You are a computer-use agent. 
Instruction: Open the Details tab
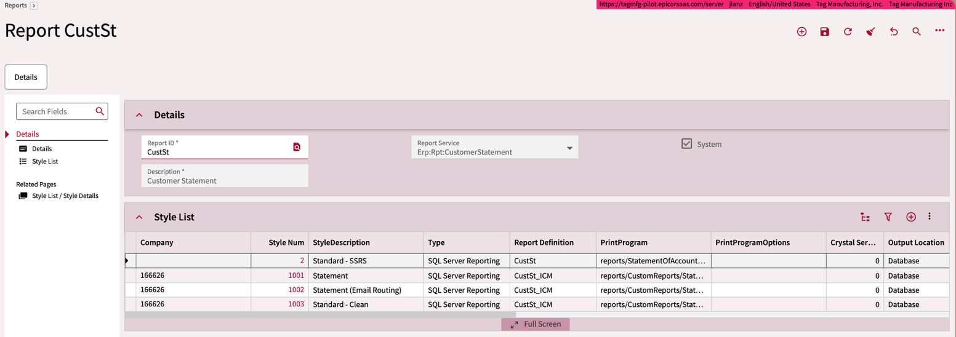[x=26, y=77]
